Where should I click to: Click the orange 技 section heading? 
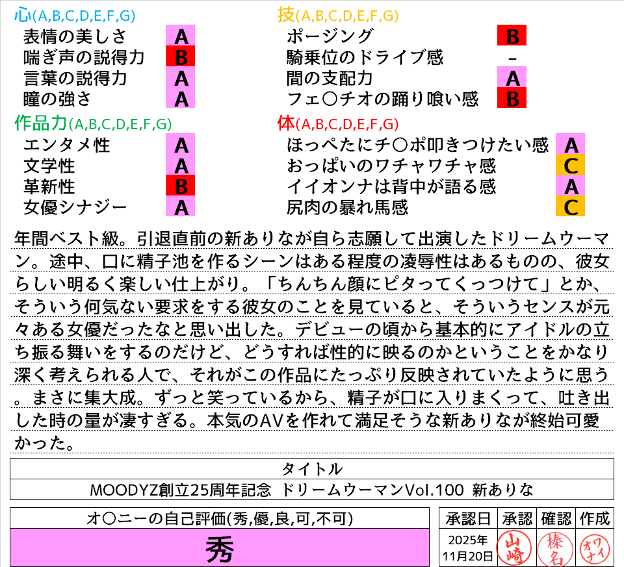[286, 16]
